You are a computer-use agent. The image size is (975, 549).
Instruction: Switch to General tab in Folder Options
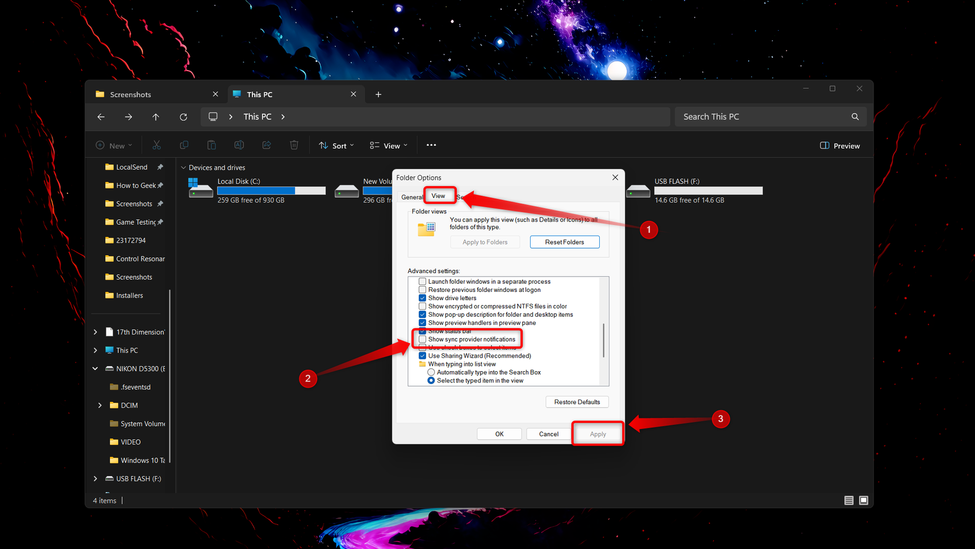tap(411, 197)
